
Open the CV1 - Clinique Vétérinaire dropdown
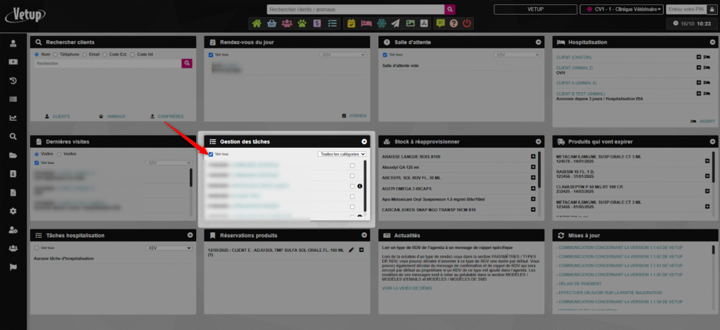[x=621, y=9]
